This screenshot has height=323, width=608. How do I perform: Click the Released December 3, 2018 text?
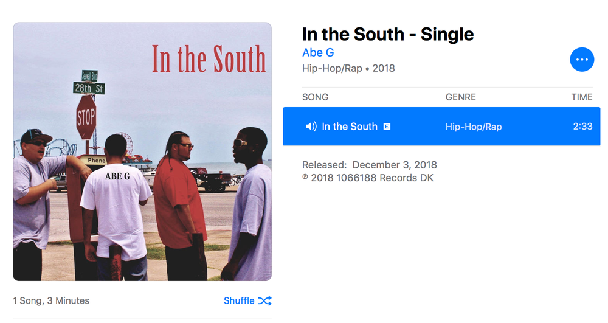click(x=370, y=165)
